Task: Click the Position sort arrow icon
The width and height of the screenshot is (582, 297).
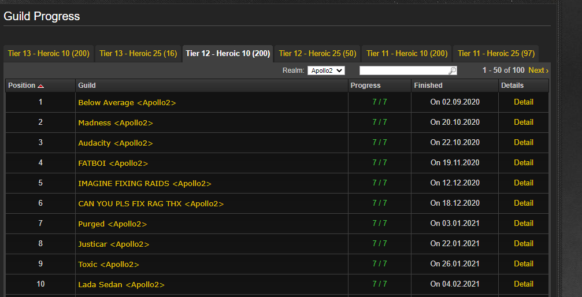Action: click(x=41, y=86)
